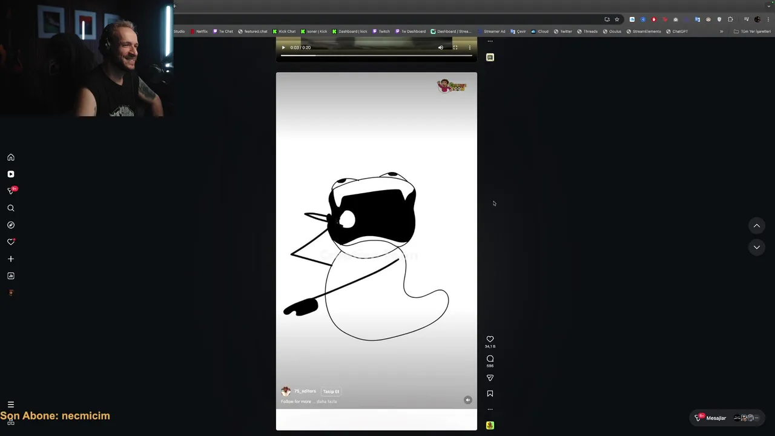Open the browser Extensions puzzle icon
The image size is (775, 436).
pyautogui.click(x=730, y=19)
